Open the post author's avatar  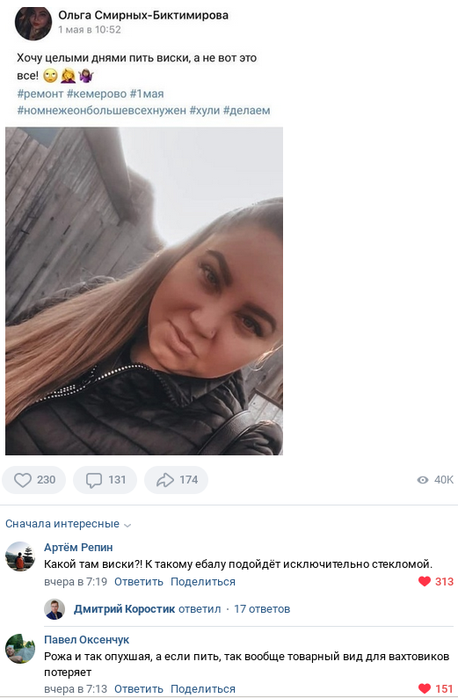pyautogui.click(x=33, y=22)
